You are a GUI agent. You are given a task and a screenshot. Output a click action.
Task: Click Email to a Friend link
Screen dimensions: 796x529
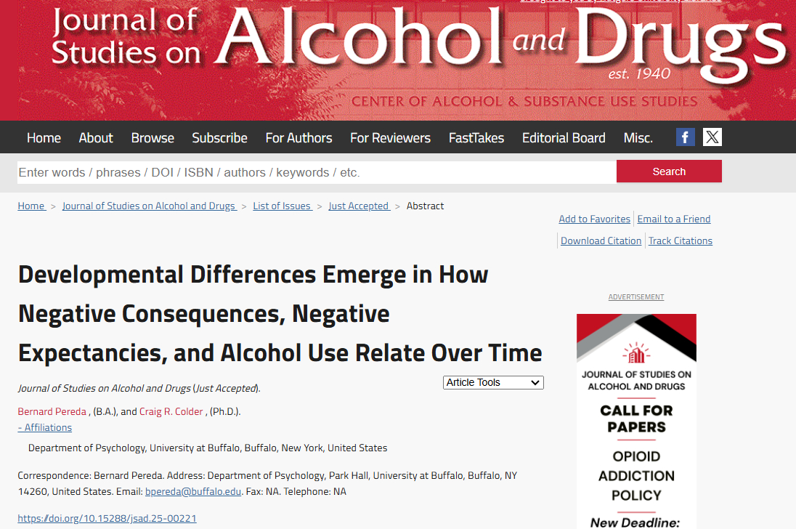point(674,219)
